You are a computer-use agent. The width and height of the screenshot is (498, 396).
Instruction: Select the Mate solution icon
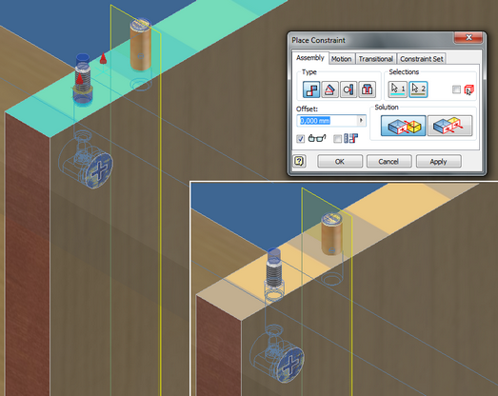click(x=403, y=126)
